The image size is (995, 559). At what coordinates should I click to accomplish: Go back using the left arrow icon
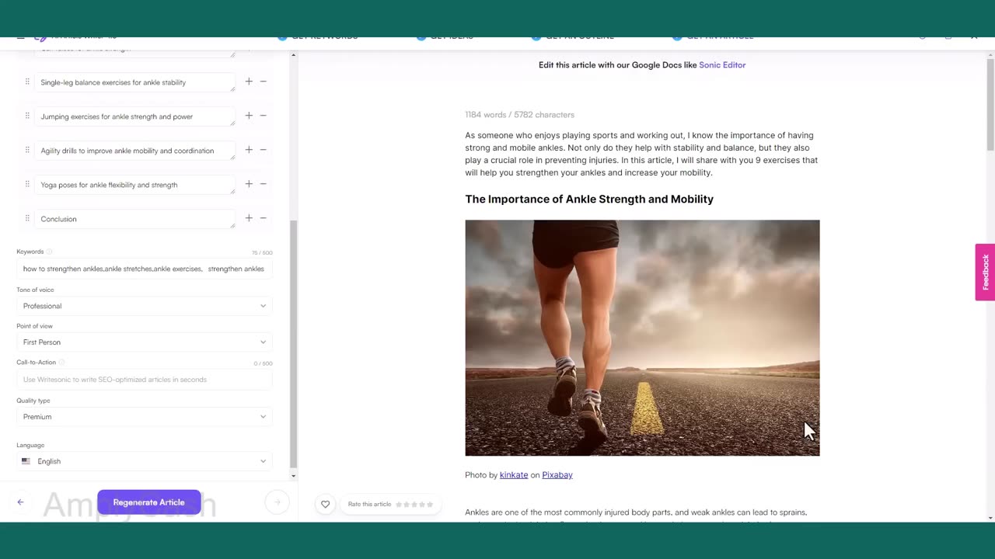click(21, 502)
